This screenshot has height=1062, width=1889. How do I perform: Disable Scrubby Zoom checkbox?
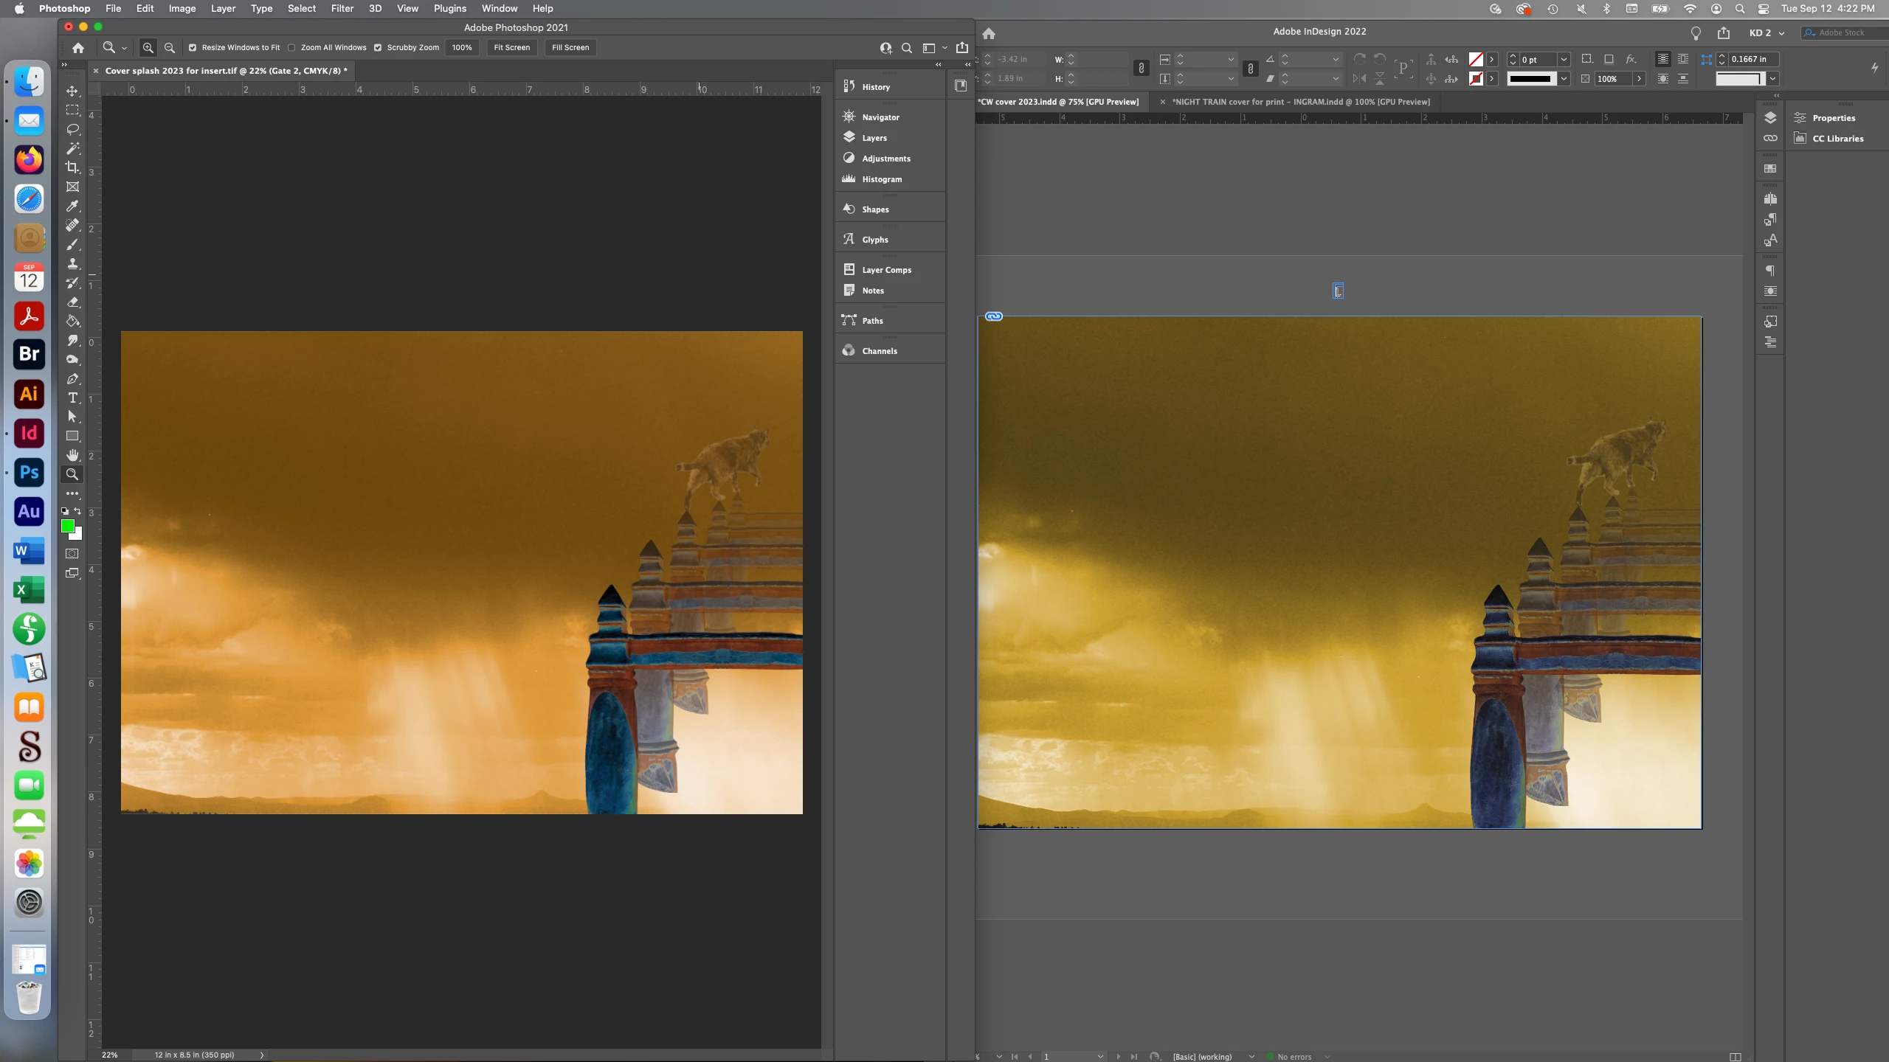(x=378, y=48)
